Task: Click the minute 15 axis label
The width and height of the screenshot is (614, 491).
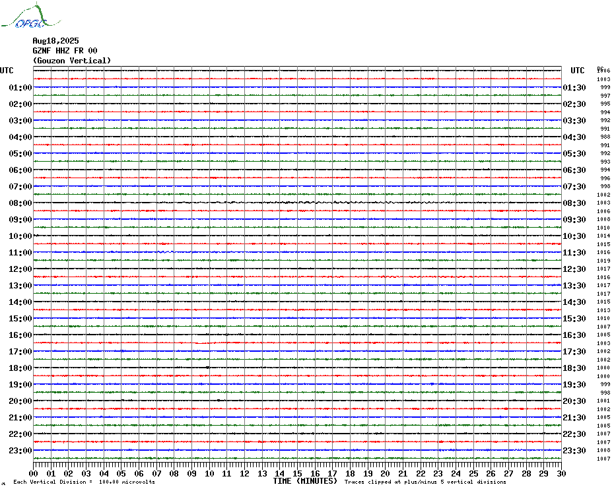Action: click(x=298, y=474)
